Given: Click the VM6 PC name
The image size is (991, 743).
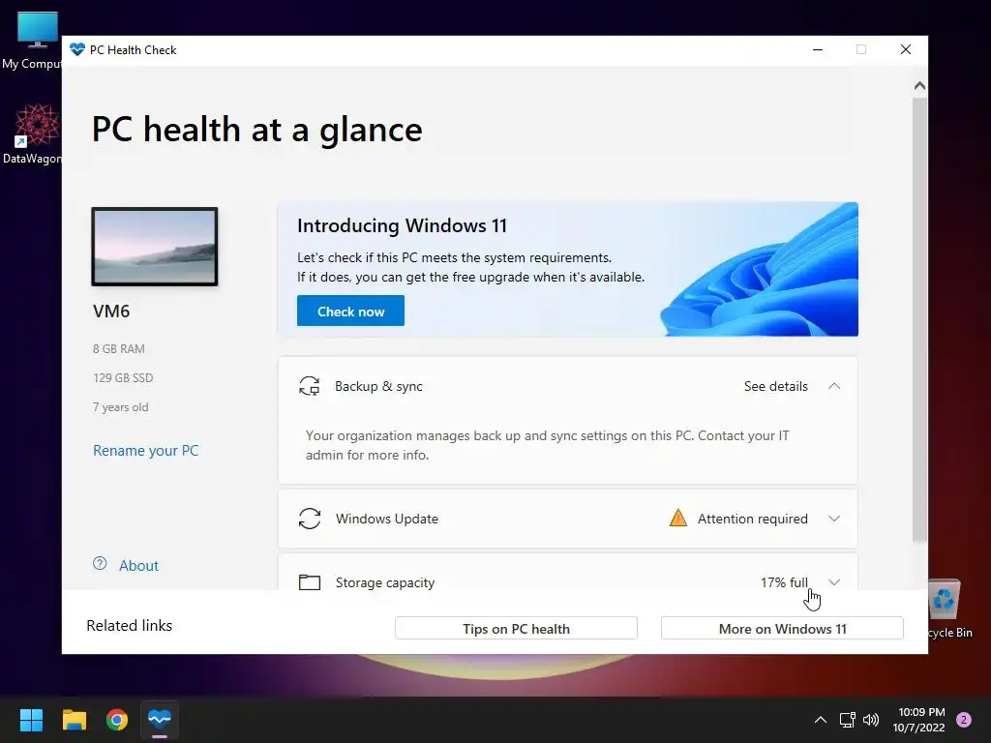Looking at the screenshot, I should (111, 311).
